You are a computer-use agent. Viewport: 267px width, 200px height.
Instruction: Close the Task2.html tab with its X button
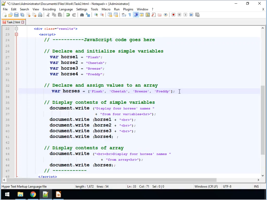23,22
